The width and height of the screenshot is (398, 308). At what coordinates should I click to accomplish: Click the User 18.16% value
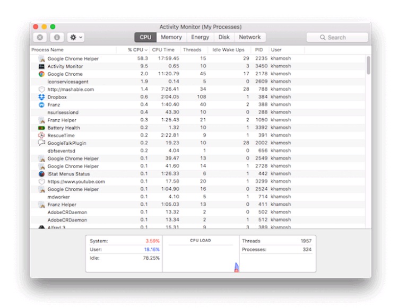click(x=152, y=250)
